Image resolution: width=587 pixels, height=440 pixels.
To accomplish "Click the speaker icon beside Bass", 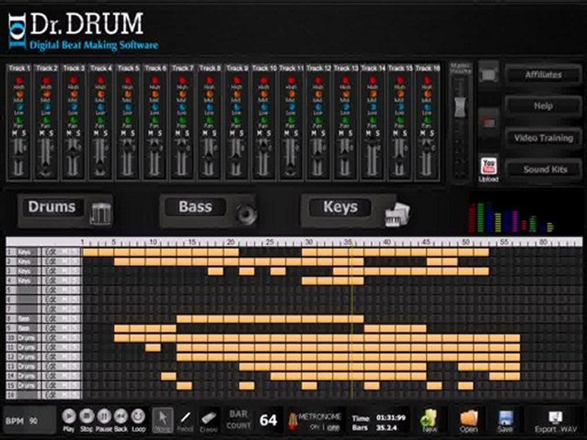I will click(x=246, y=214).
